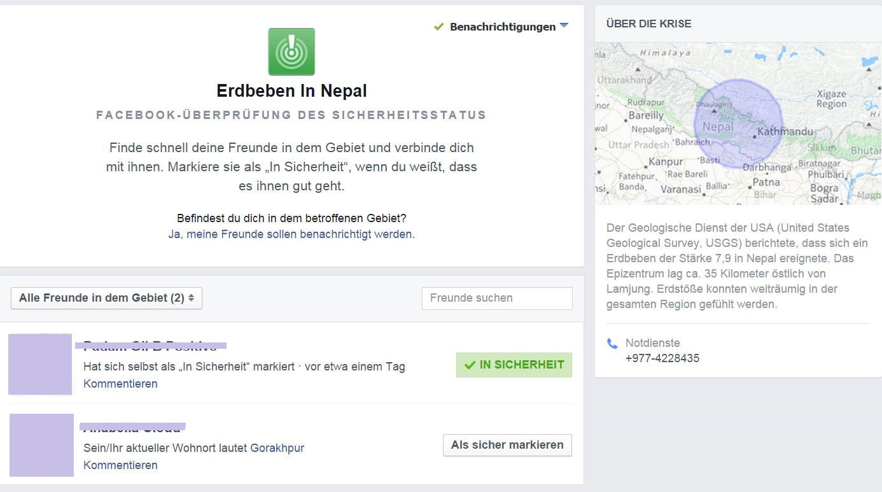Expand the 'Alle Freunde in dem Gebiet (2)' filter
Image resolution: width=882 pixels, height=492 pixels.
106,298
